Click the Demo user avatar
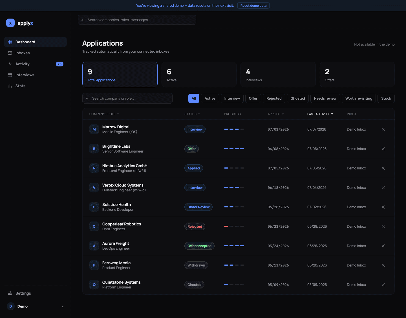Viewport: 406px width, 318px height. 10,306
